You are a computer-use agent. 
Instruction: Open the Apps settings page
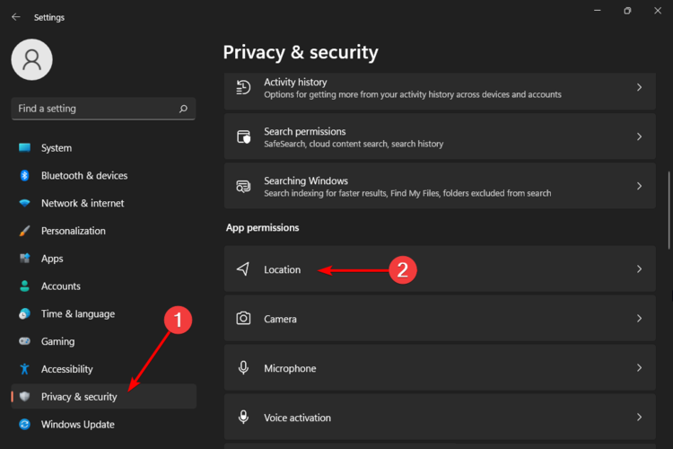[52, 259]
